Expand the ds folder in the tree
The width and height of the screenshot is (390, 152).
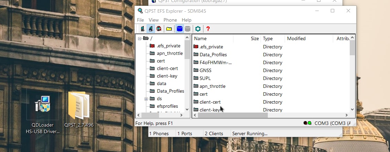coord(146,99)
